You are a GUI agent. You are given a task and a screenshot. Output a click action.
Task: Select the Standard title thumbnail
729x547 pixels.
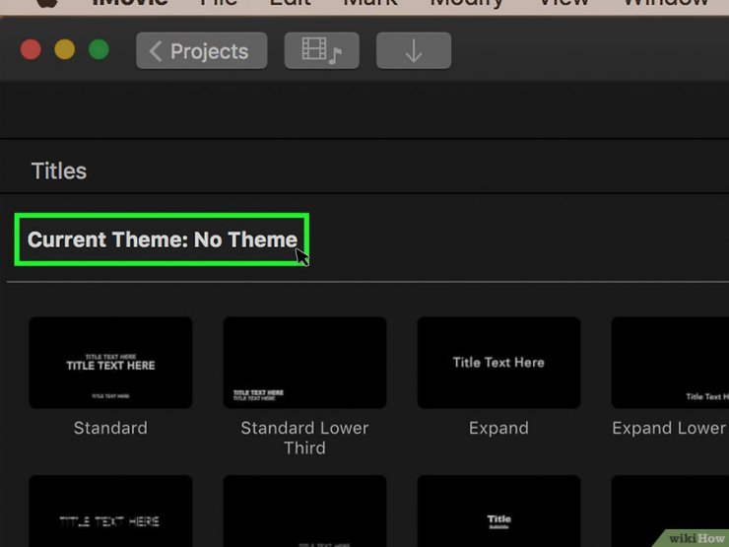click(x=110, y=363)
